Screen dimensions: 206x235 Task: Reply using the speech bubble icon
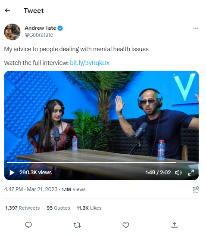(28, 225)
